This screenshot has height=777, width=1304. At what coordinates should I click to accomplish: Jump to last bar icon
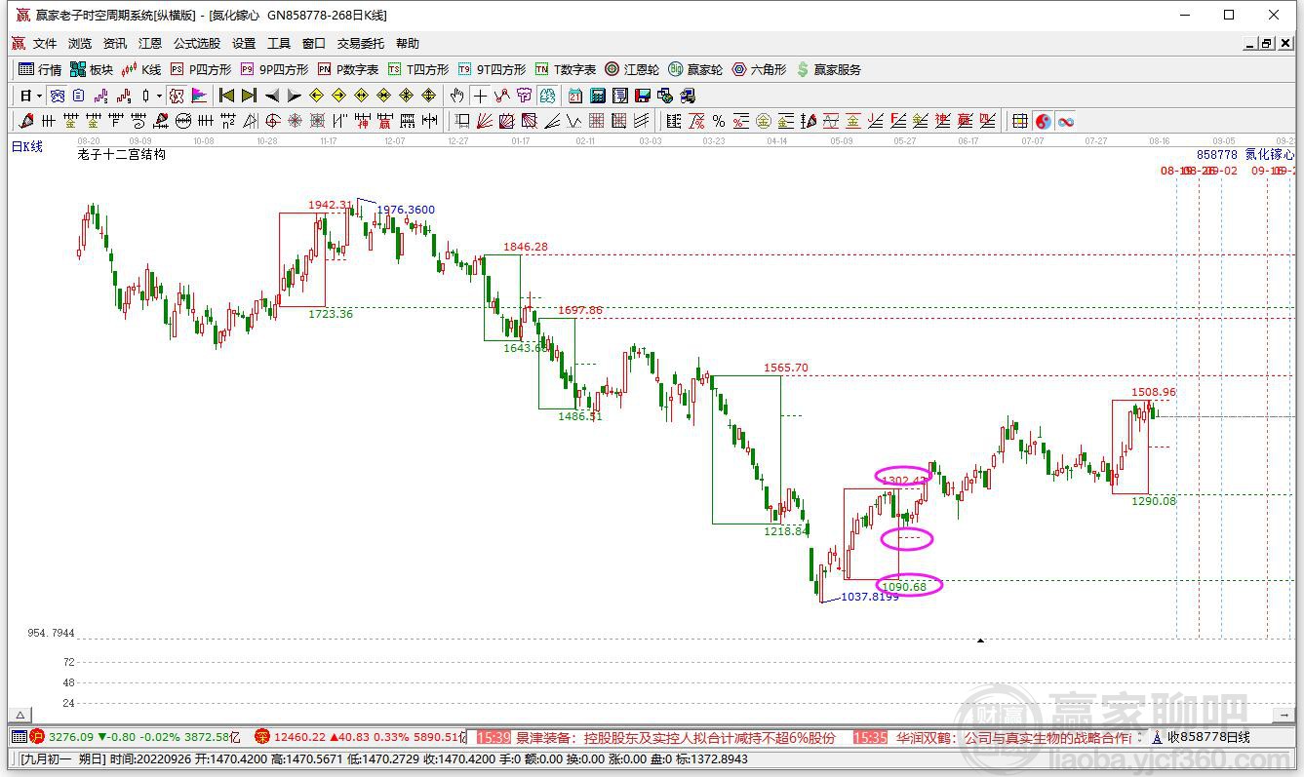(x=249, y=96)
